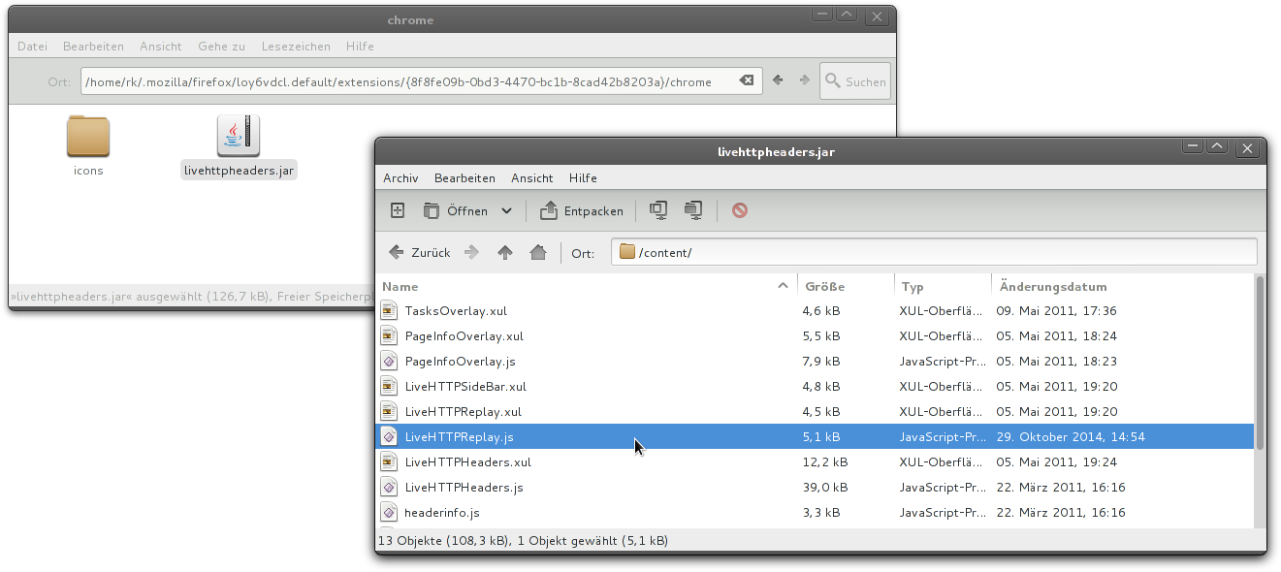Click the file icon of headerinfo.js
Viewport: 1281px width, 572px height.
click(x=389, y=513)
